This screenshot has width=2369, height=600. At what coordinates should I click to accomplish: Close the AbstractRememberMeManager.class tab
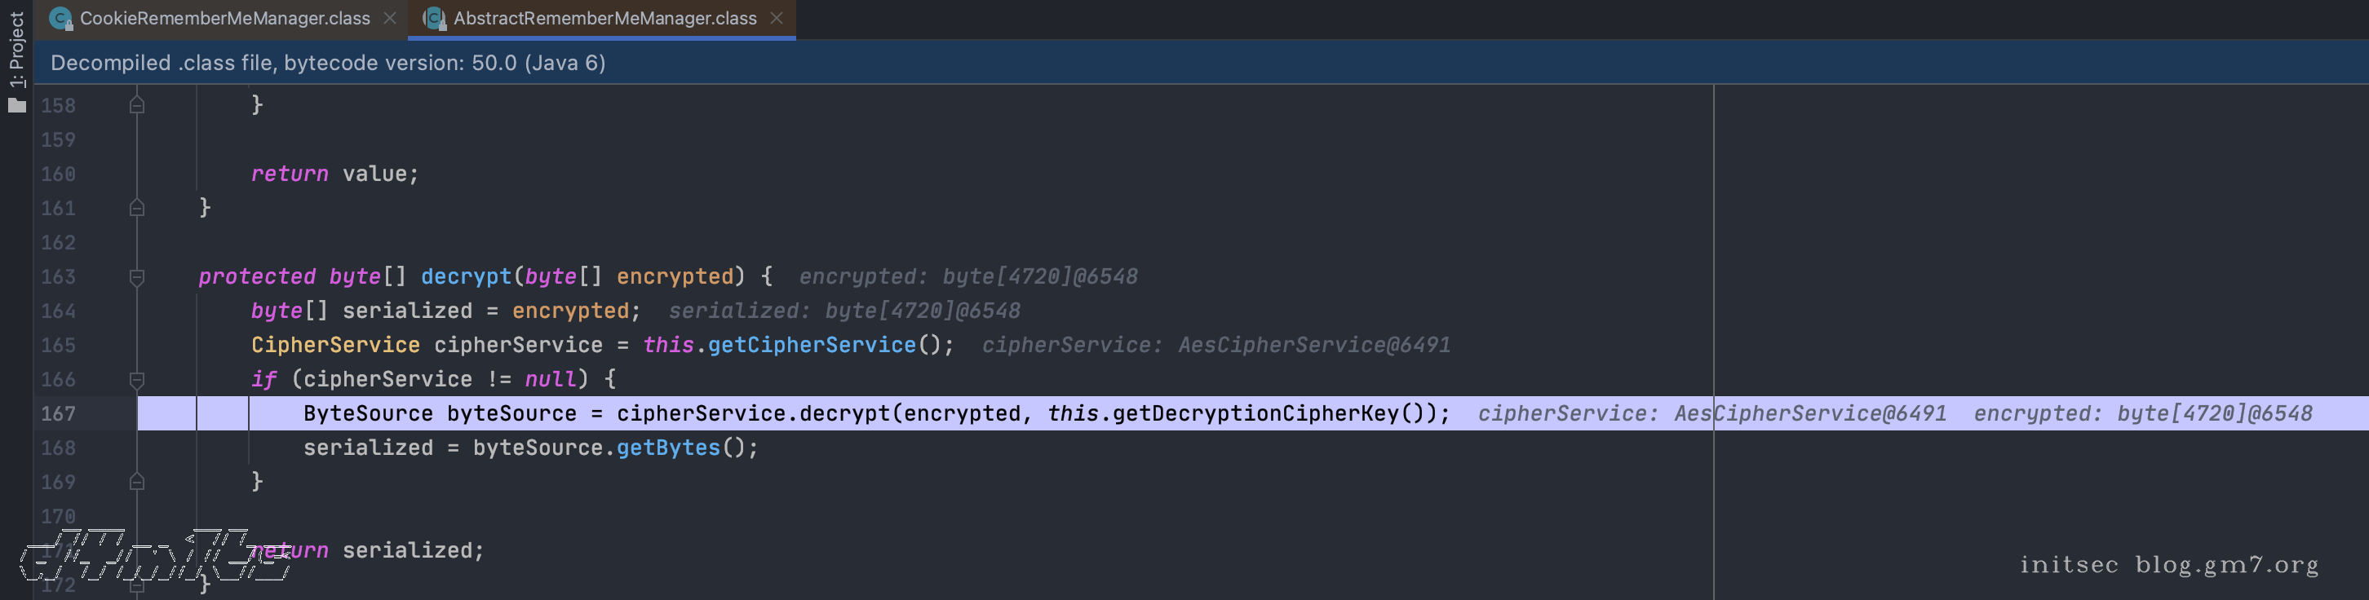tap(777, 19)
